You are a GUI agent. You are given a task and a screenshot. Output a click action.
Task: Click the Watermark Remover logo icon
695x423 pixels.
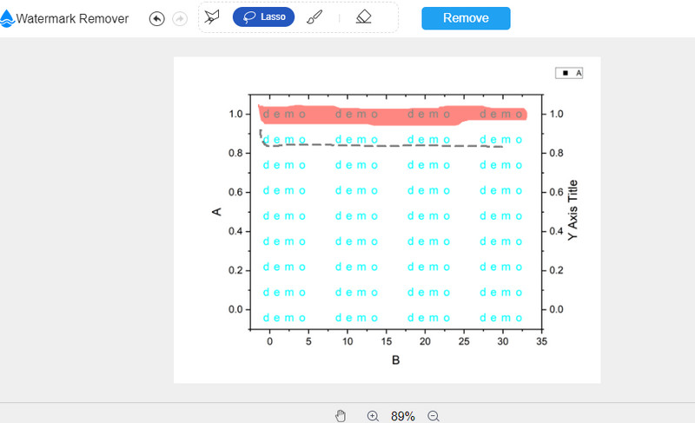8,18
